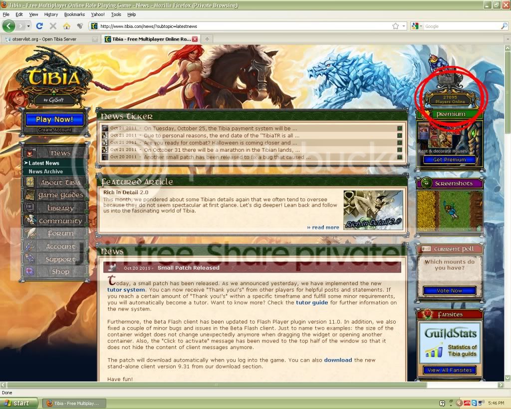
Task: Click the Get Premium button
Action: coord(450,159)
